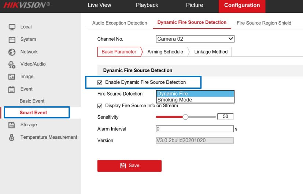Uncheck Display Fire Source Info on Stream

100,106
